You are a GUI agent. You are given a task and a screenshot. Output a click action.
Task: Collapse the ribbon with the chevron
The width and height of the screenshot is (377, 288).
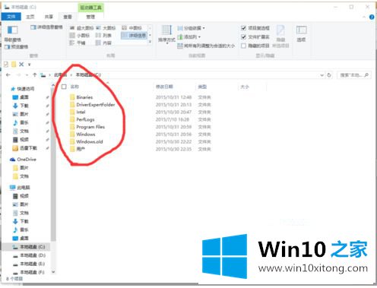(x=364, y=17)
